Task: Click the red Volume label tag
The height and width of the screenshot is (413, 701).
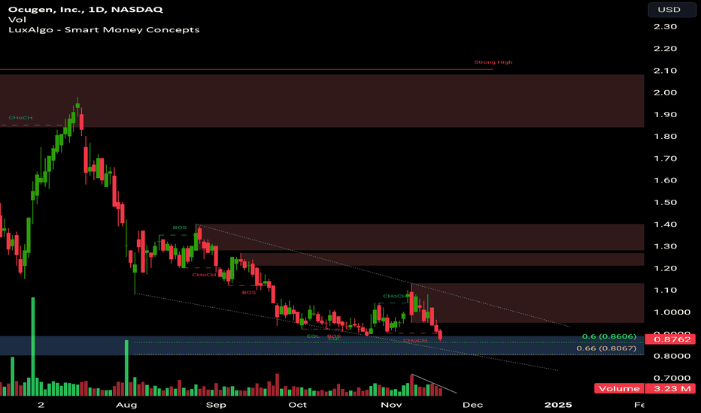Action: click(619, 388)
